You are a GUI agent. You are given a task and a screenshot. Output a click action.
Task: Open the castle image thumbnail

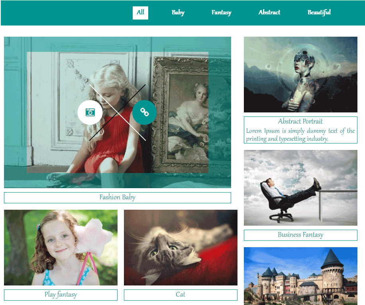(300, 276)
